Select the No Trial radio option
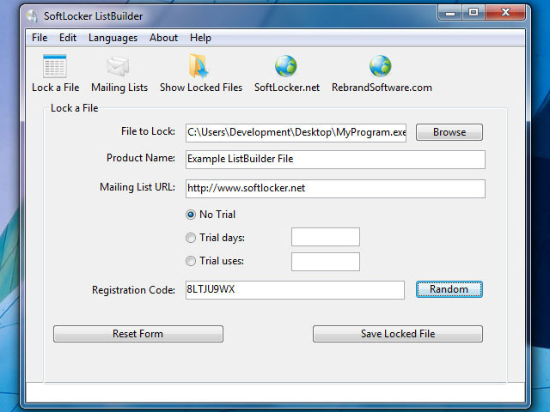 pyautogui.click(x=191, y=215)
